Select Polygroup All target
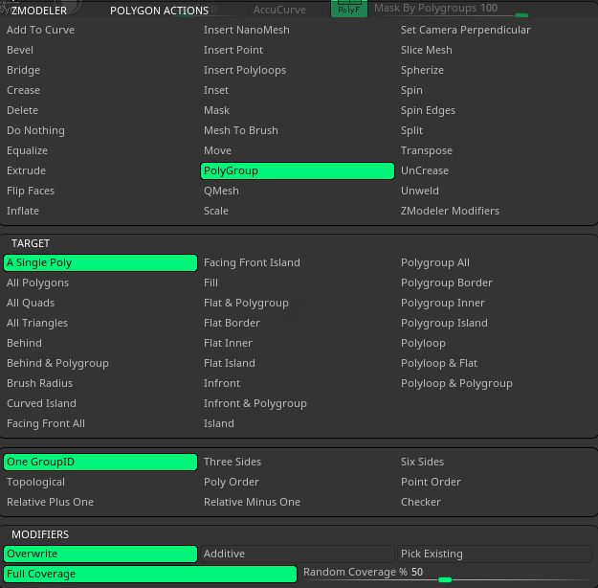Screen dimensions: 598x588 [x=435, y=262]
